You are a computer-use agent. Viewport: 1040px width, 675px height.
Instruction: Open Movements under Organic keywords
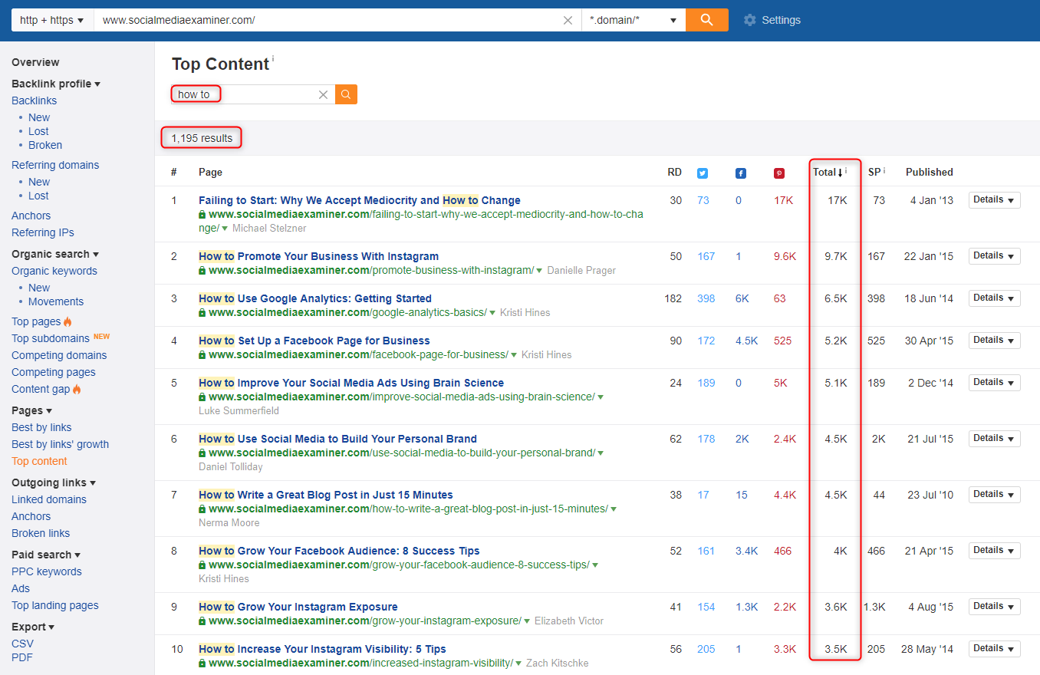[56, 301]
